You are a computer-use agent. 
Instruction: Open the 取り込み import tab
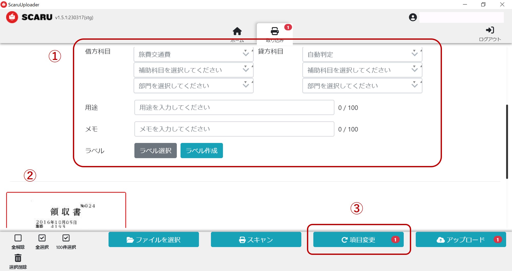click(275, 34)
